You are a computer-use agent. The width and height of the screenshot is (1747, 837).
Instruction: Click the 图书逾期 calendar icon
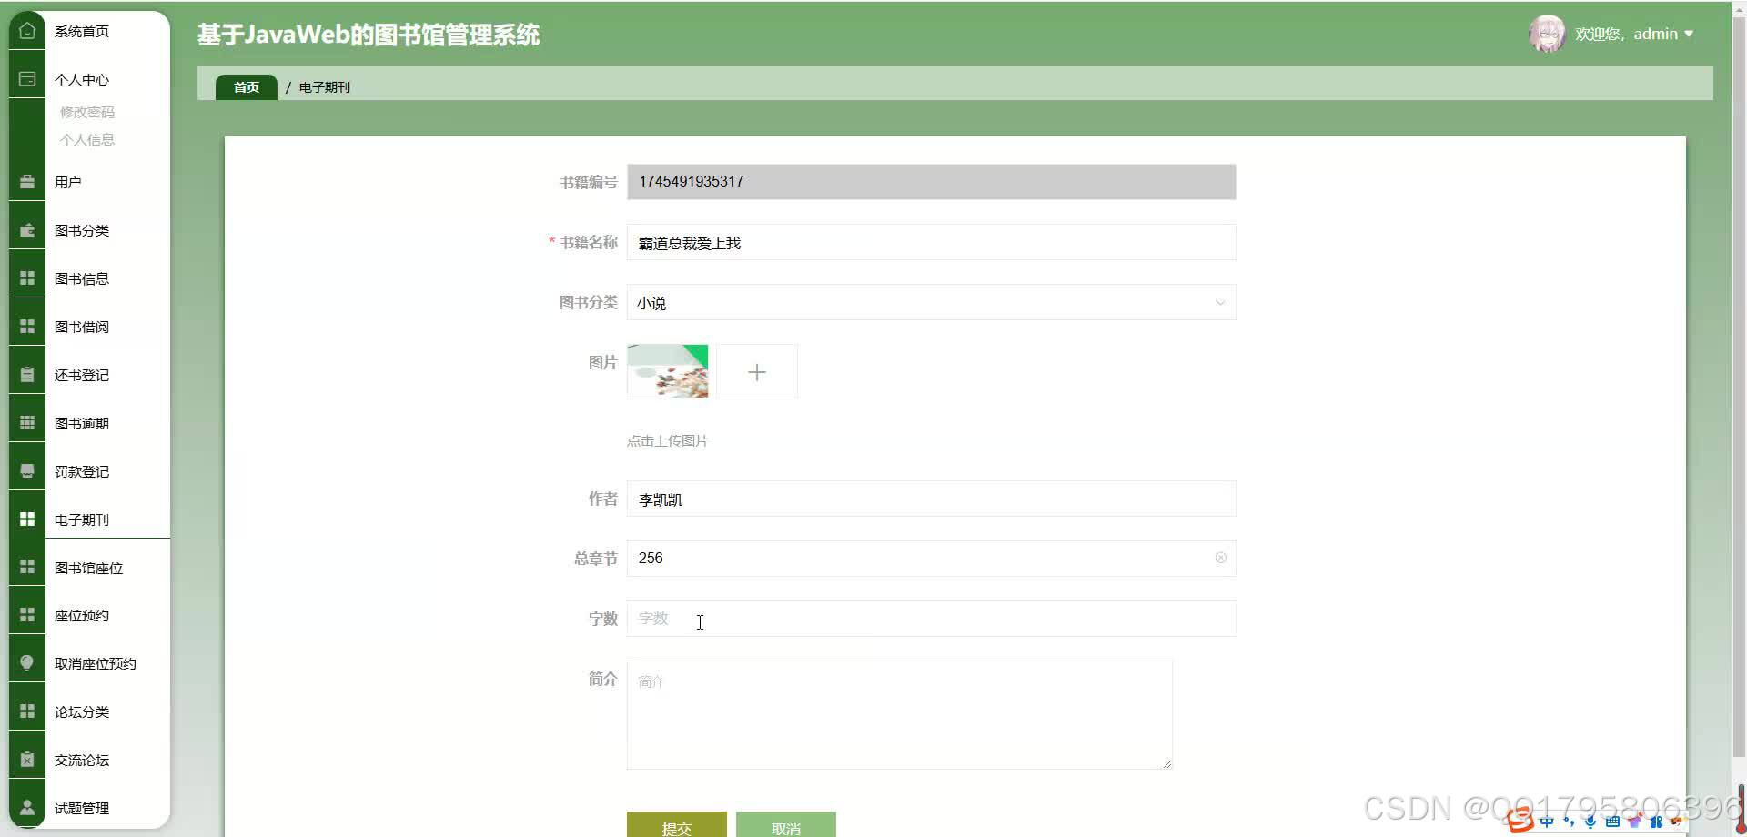tap(26, 421)
